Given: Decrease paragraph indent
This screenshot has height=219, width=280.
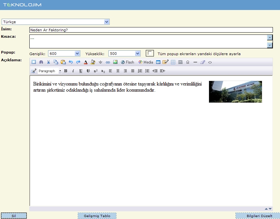Looking at the screenshot, I should (x=163, y=71).
